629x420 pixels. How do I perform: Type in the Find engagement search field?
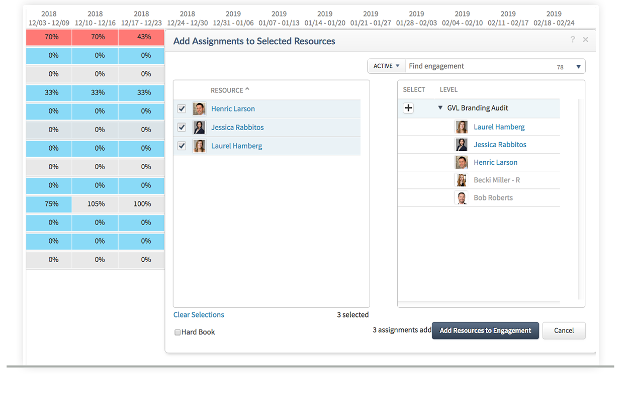pos(478,66)
